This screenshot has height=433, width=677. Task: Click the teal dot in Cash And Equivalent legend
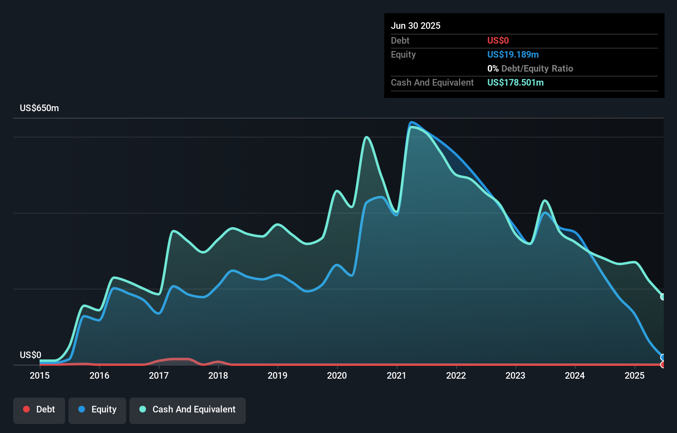[x=142, y=409]
